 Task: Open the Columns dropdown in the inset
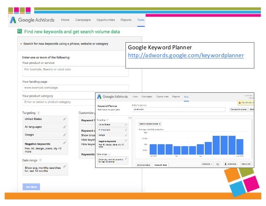click(207, 164)
